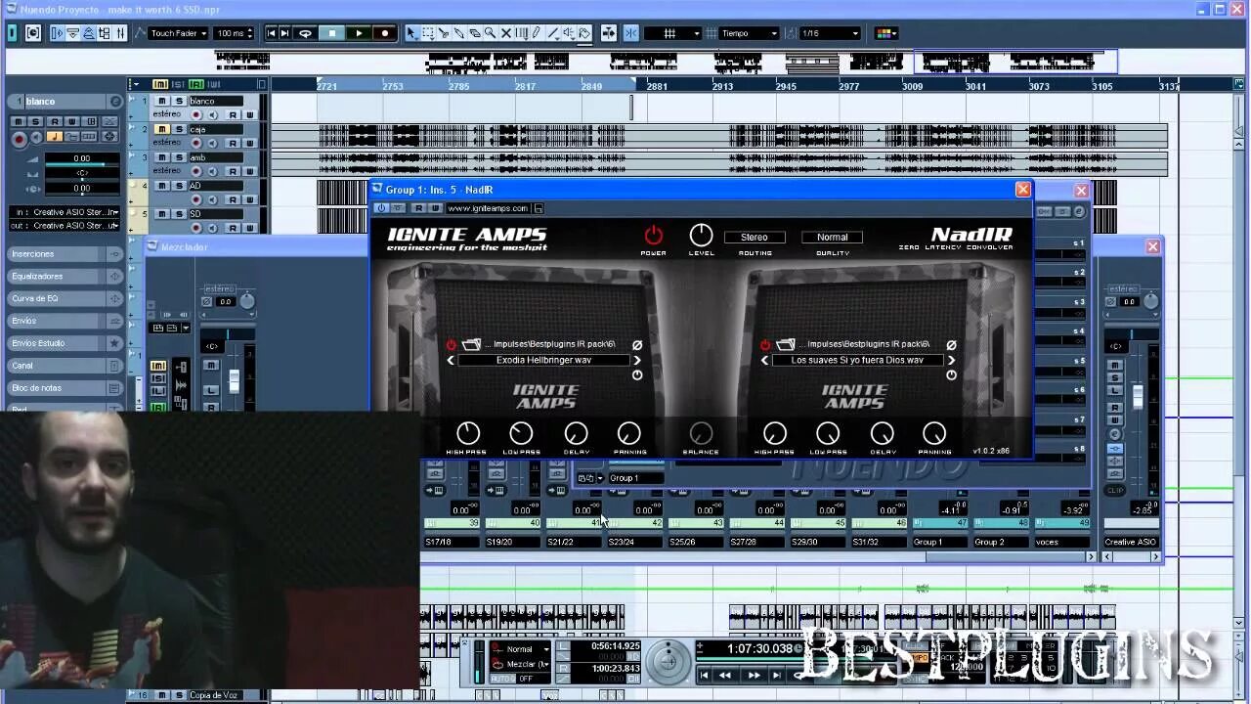Viewport: 1251px width, 704px height.
Task: Toggle power for the left cabinet IR
Action: [451, 344]
